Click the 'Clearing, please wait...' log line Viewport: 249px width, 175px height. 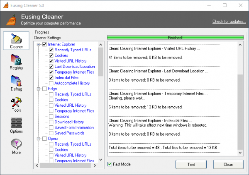click(x=127, y=98)
